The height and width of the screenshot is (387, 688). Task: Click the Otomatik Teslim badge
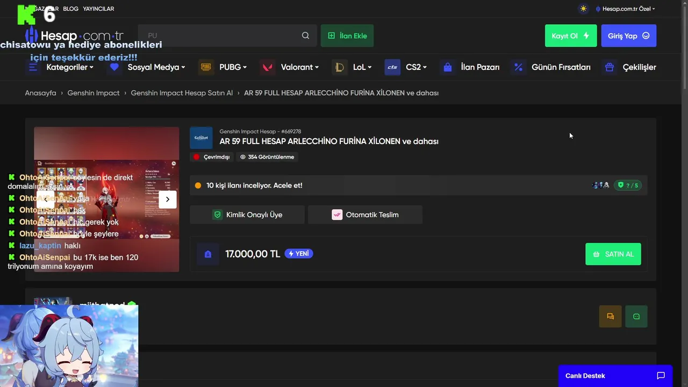coord(365,214)
